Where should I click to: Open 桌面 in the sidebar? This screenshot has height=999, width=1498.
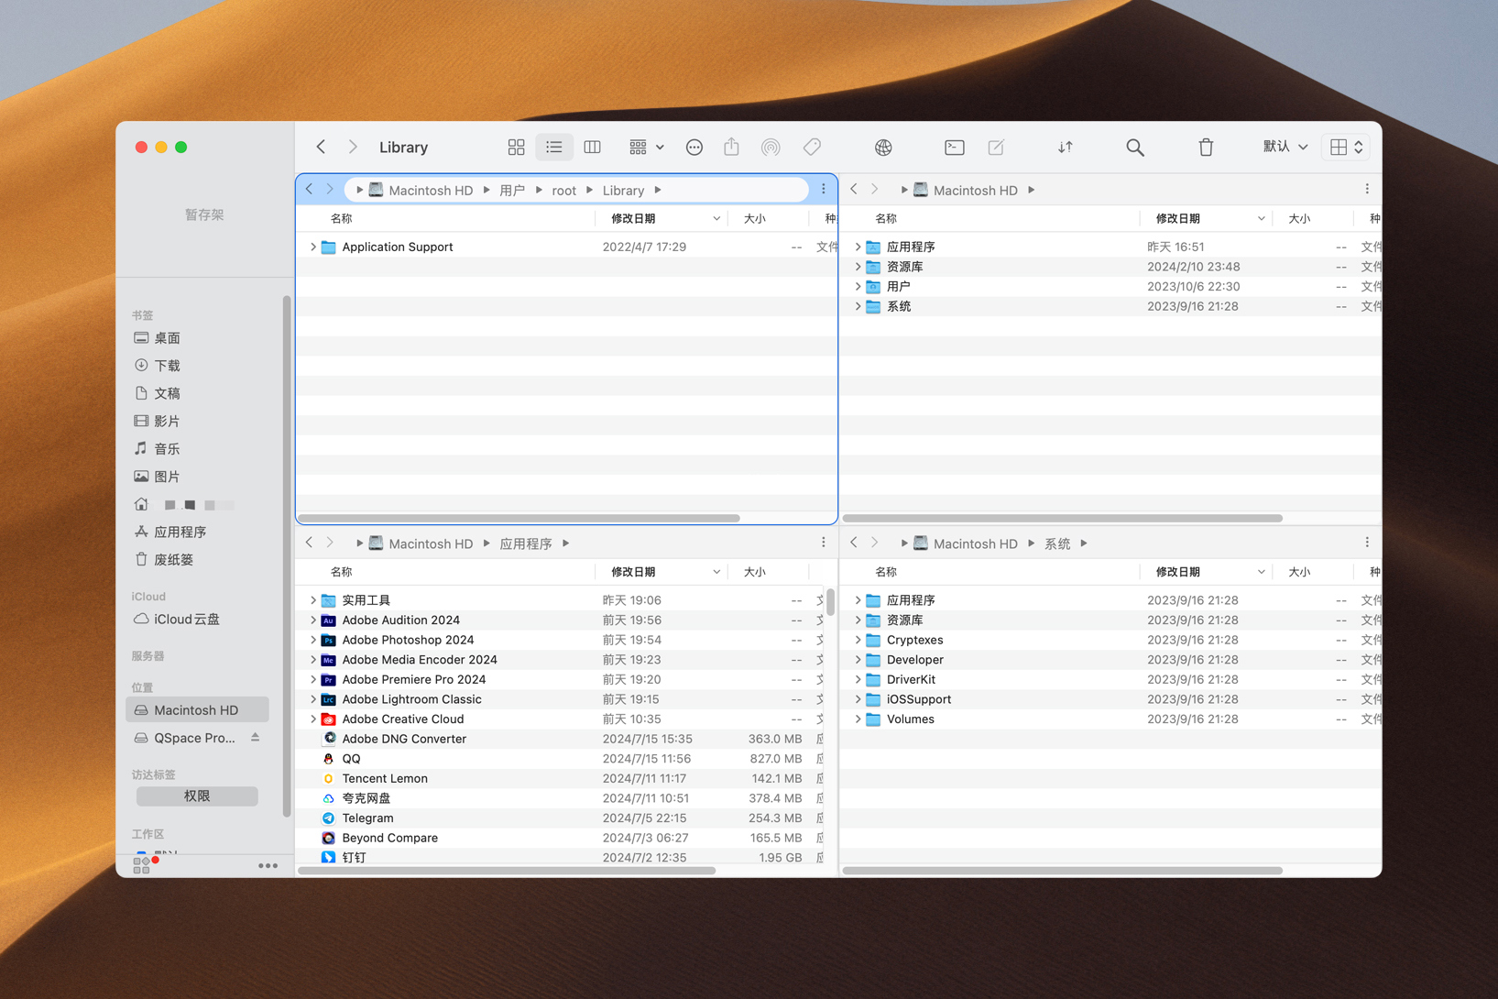[x=167, y=338]
